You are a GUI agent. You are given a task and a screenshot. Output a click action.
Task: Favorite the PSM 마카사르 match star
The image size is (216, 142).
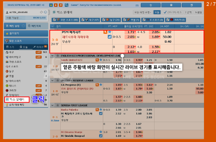pos(110,32)
